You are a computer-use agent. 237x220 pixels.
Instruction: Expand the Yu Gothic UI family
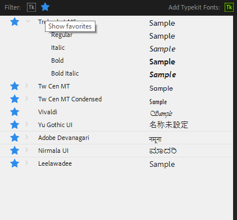[26, 124]
